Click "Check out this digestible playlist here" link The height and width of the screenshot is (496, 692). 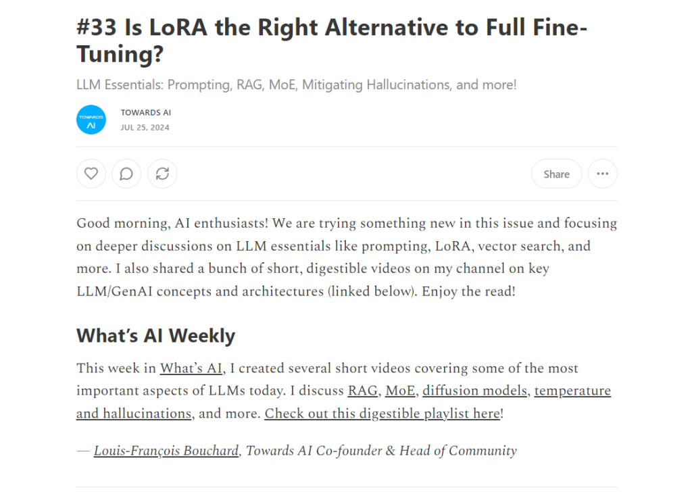(x=382, y=413)
